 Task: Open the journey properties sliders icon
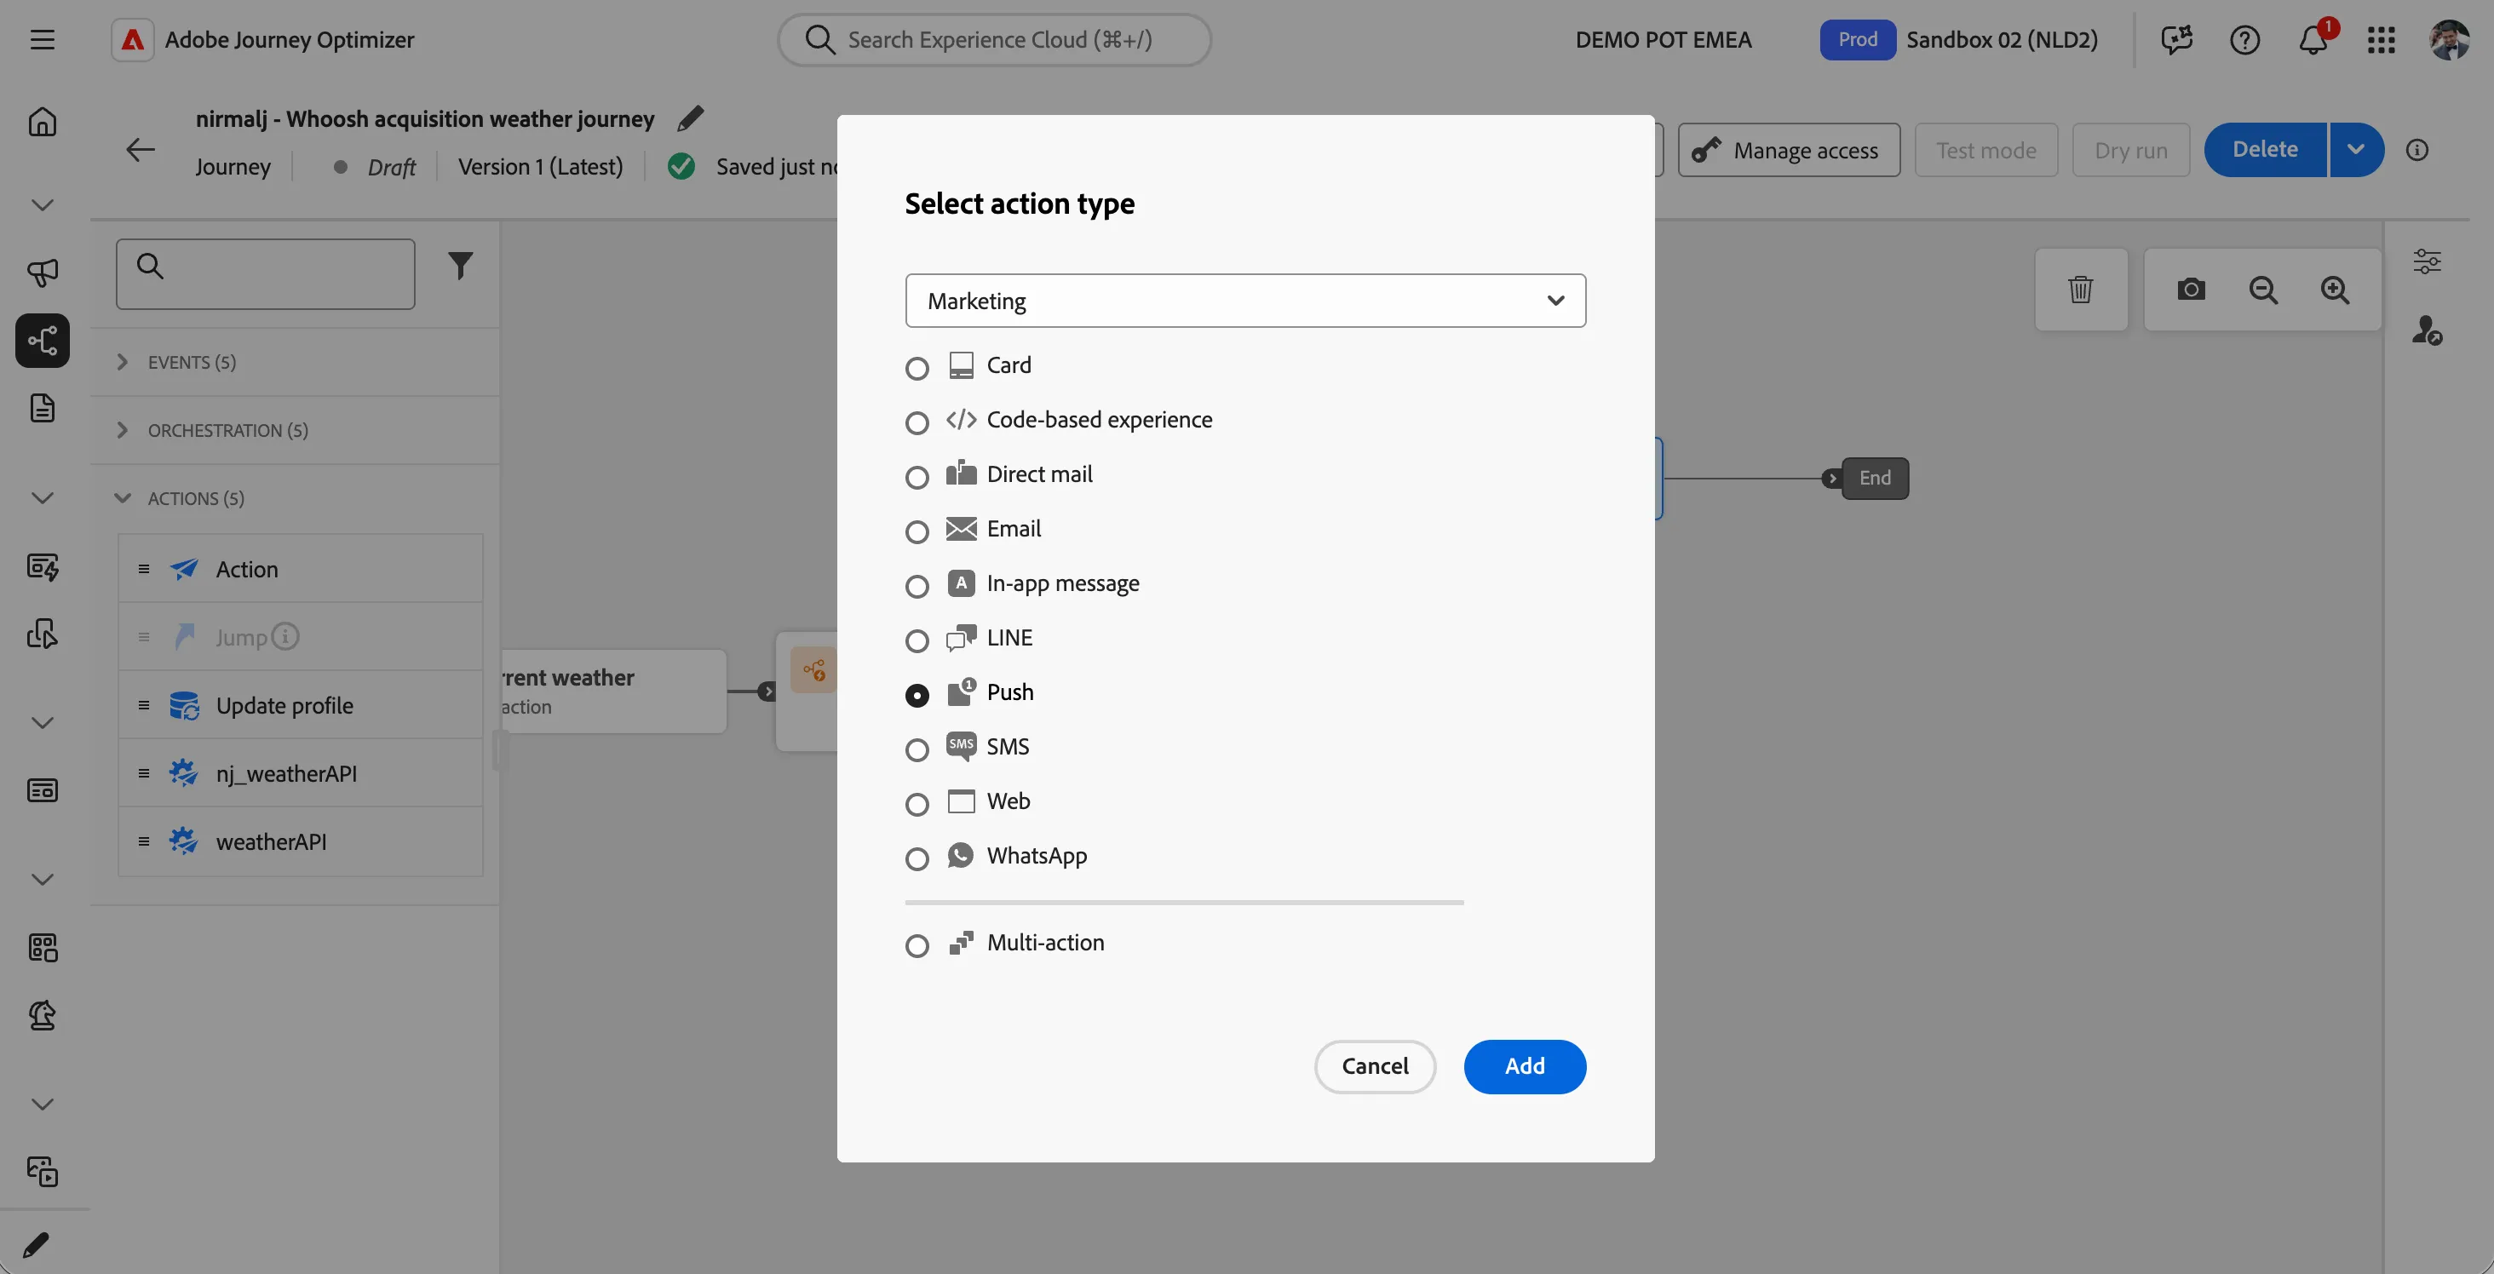2428,261
